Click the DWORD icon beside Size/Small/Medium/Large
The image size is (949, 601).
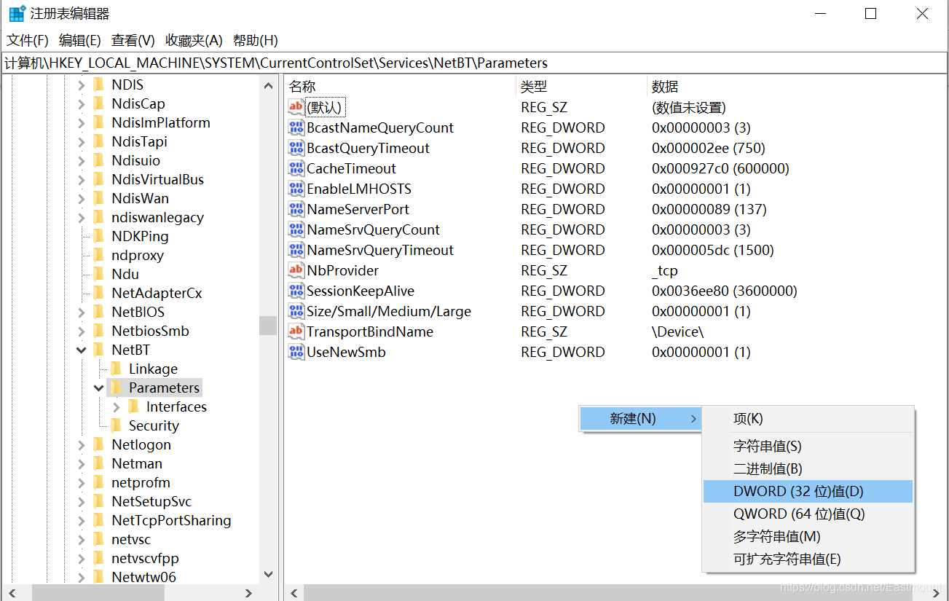point(296,312)
